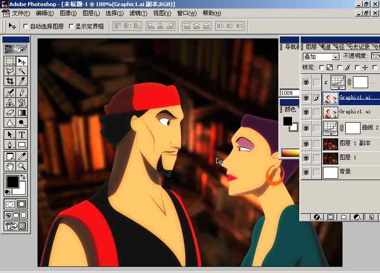Viewport: 380px width, 273px height.
Task: Select the Rectangle shape tool
Action: click(x=22, y=145)
